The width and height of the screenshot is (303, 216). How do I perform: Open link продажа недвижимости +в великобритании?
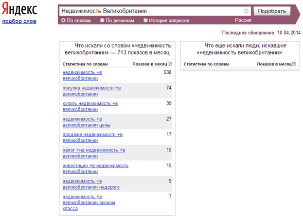[92, 137]
